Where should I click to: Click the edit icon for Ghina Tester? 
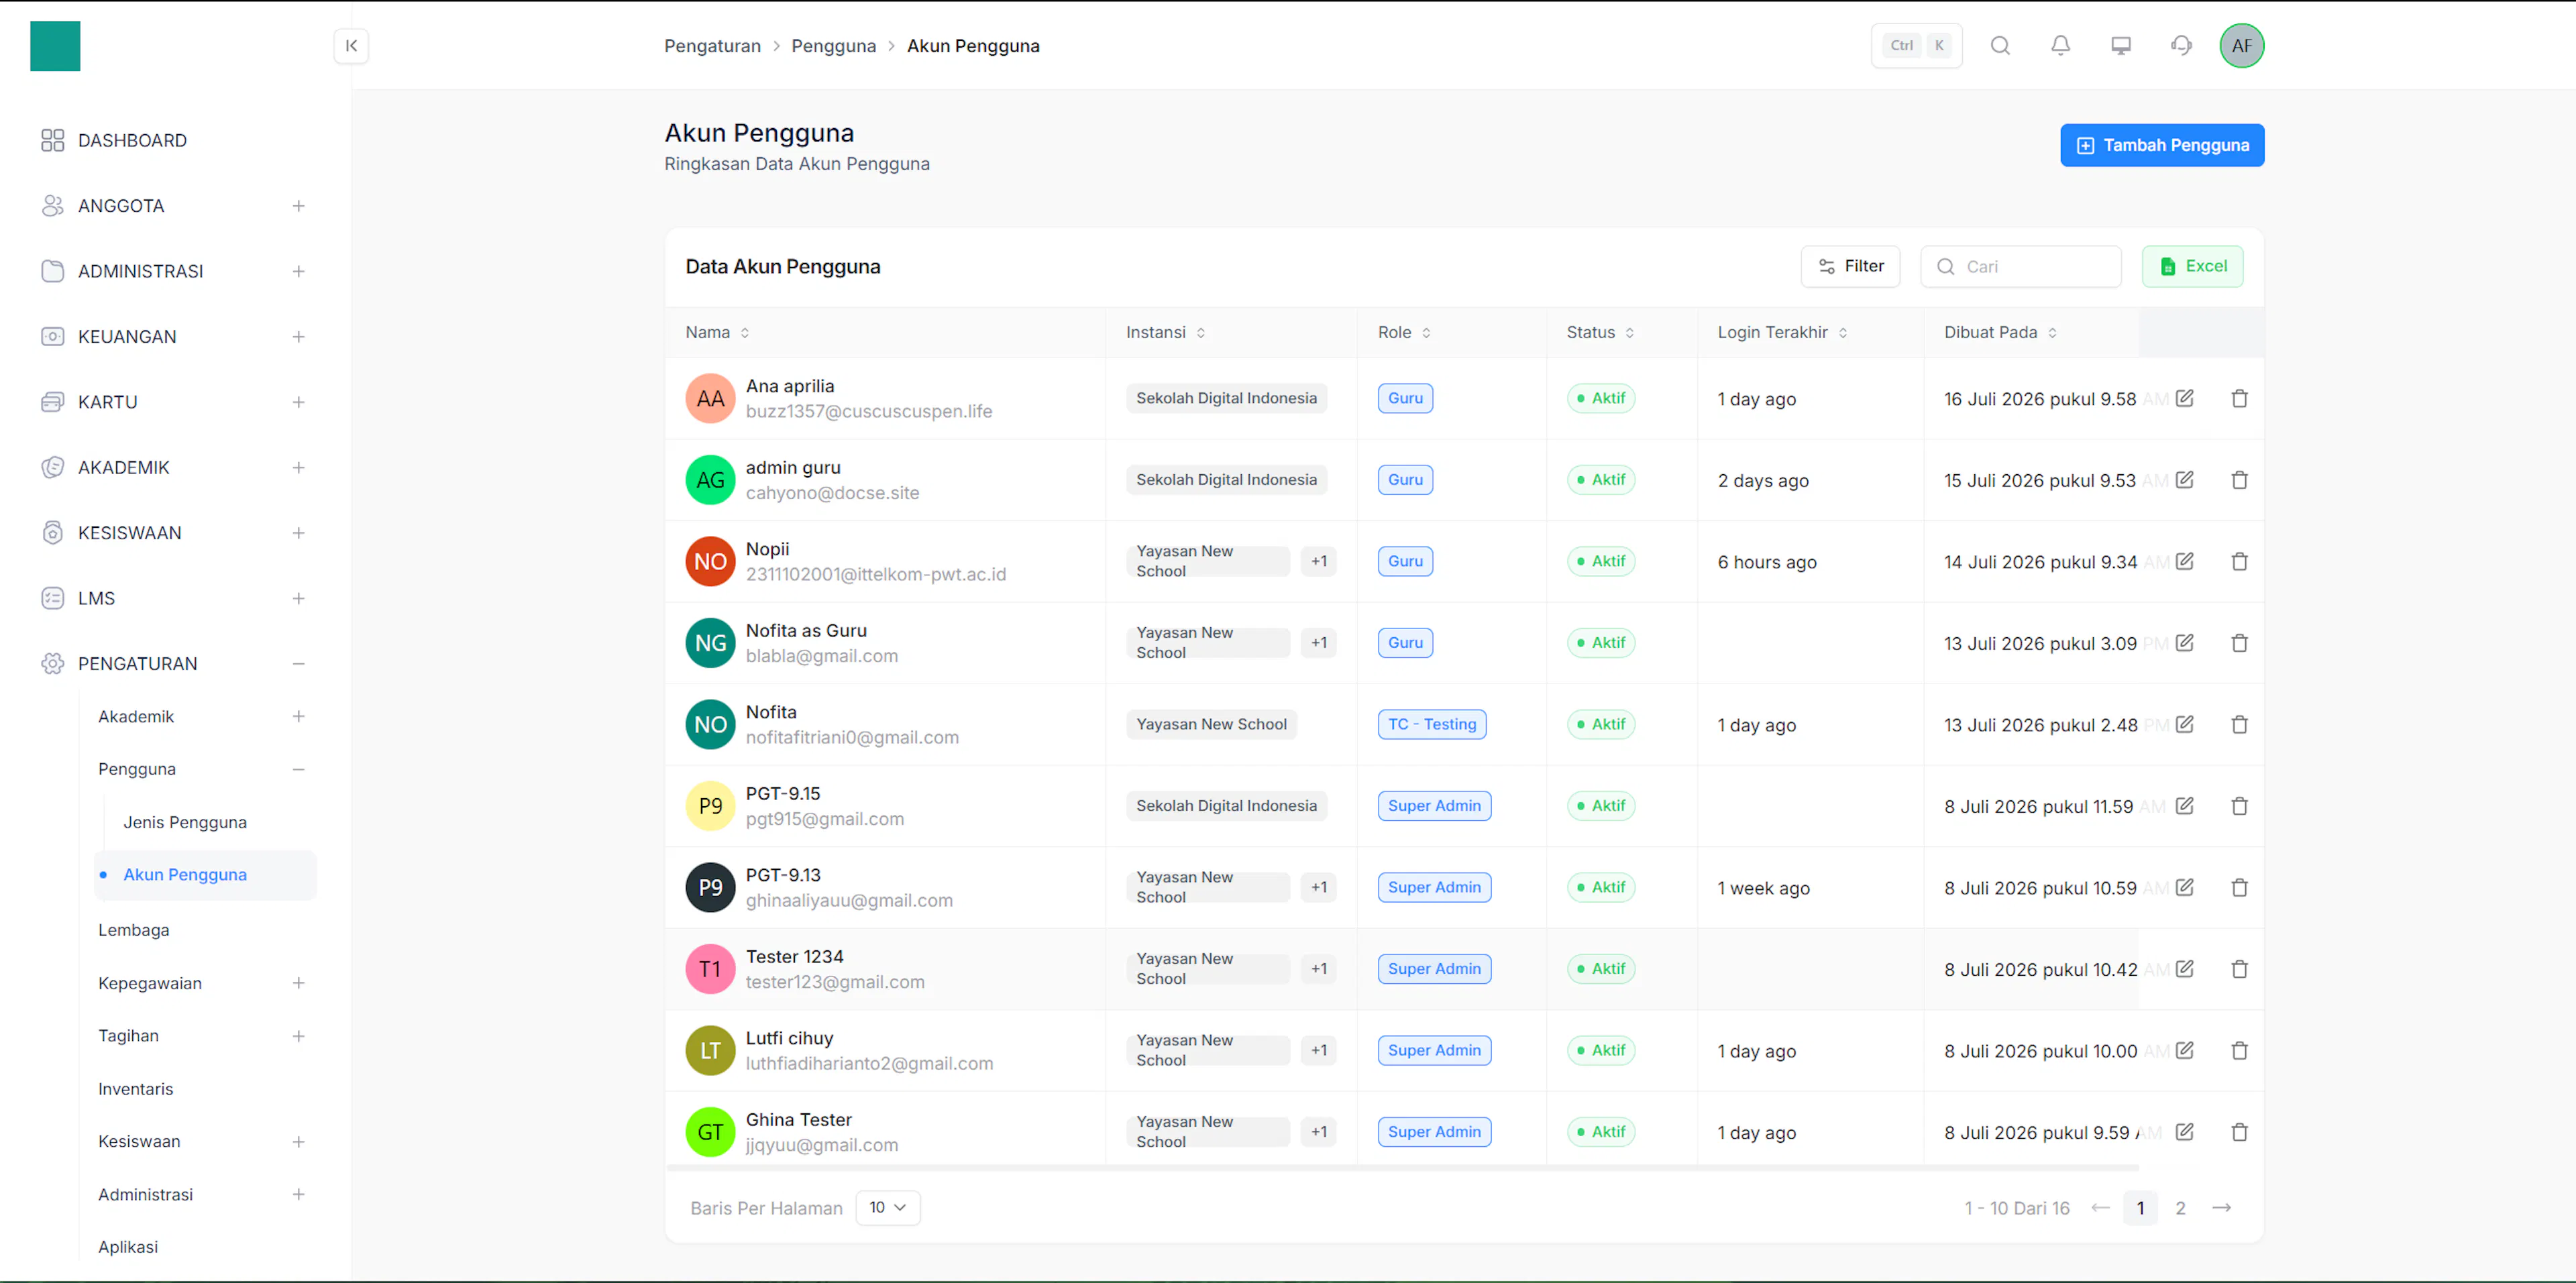click(2185, 1132)
